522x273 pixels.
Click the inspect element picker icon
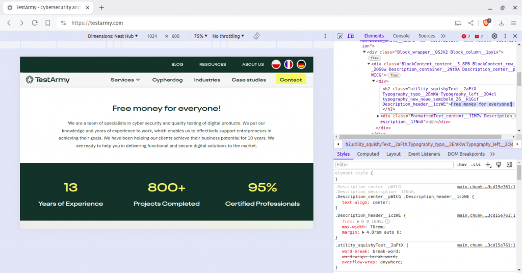tap(340, 36)
